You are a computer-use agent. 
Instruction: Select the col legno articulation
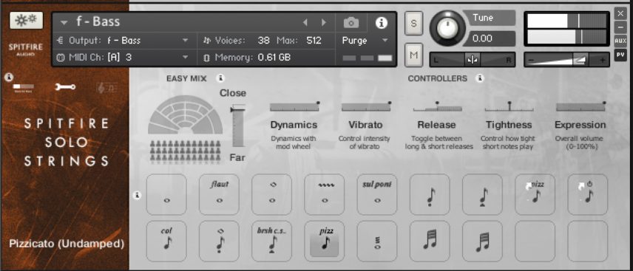pyautogui.click(x=166, y=241)
